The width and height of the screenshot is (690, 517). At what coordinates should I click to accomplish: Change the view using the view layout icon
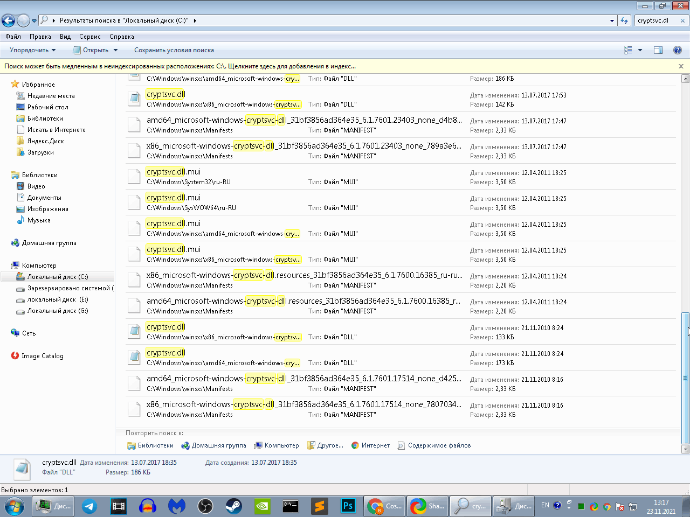pyautogui.click(x=628, y=50)
